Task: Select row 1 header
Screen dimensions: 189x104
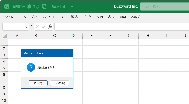Action: [x=4, y=42]
